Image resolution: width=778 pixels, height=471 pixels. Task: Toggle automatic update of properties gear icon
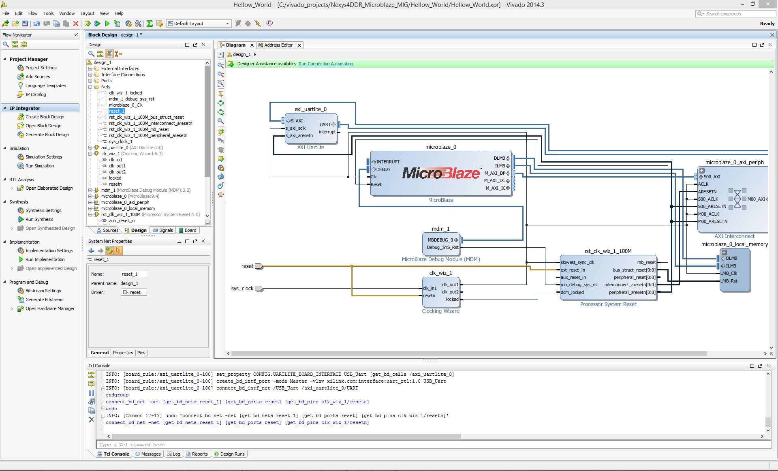[109, 251]
